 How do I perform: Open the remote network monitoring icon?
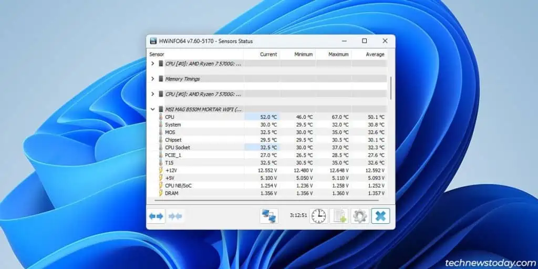coord(269,216)
